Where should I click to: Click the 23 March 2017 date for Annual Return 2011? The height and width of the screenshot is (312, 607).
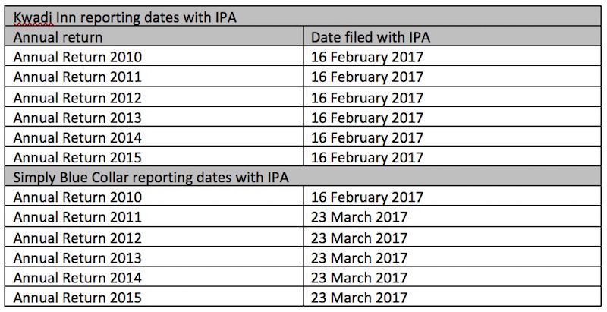click(359, 217)
